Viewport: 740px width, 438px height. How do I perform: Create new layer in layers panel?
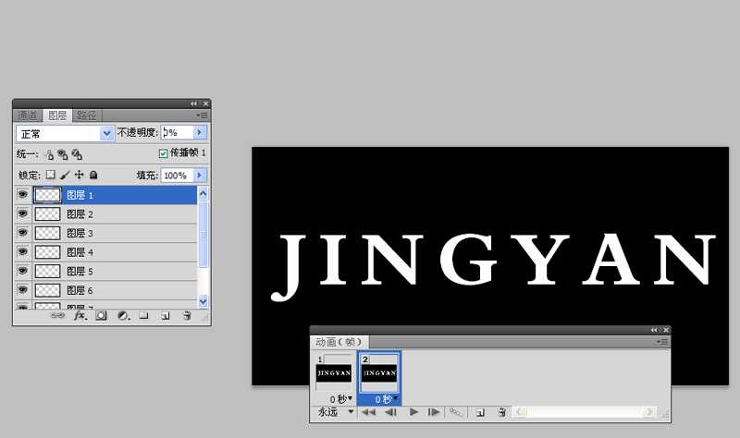[x=165, y=316]
